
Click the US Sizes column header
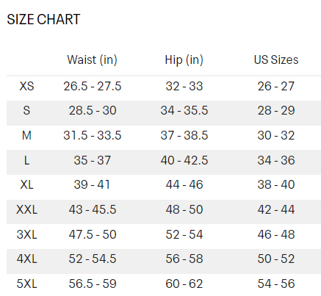tap(276, 59)
